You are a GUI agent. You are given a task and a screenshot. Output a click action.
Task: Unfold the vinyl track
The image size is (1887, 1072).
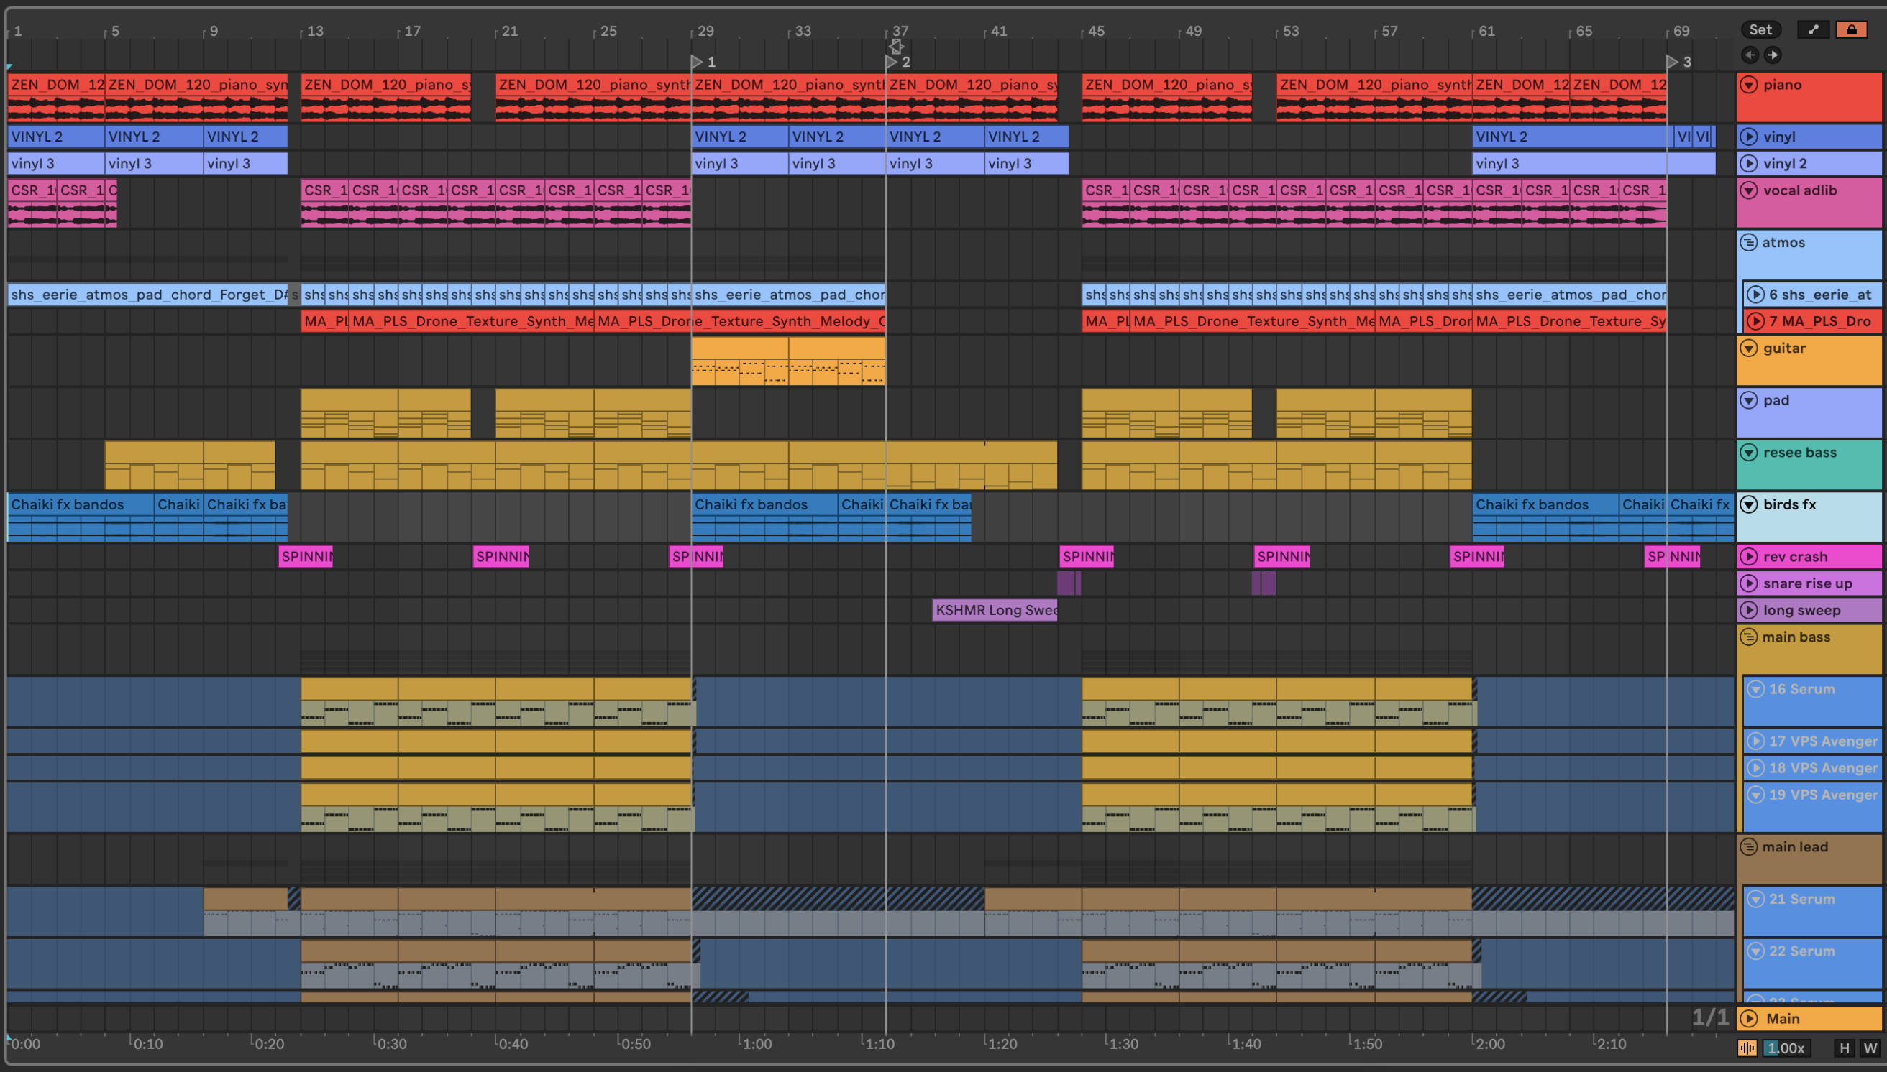coord(1748,137)
